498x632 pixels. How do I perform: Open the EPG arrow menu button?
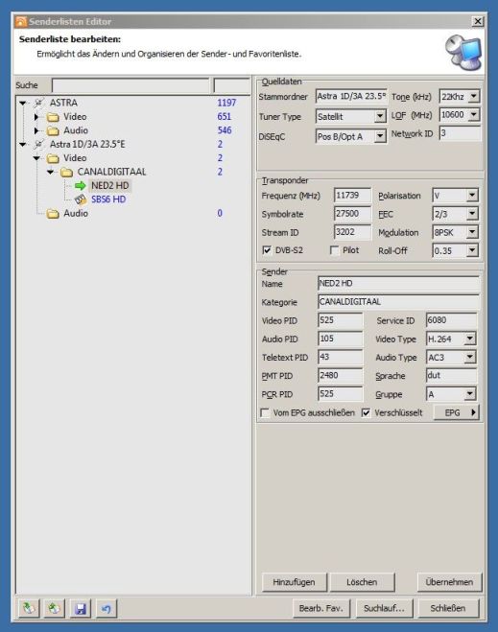click(457, 412)
